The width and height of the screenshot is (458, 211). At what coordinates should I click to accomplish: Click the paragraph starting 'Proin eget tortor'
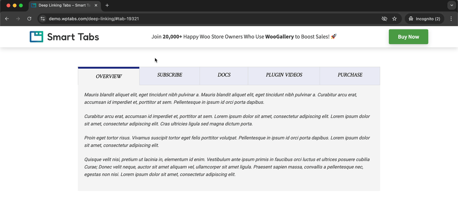point(227,141)
